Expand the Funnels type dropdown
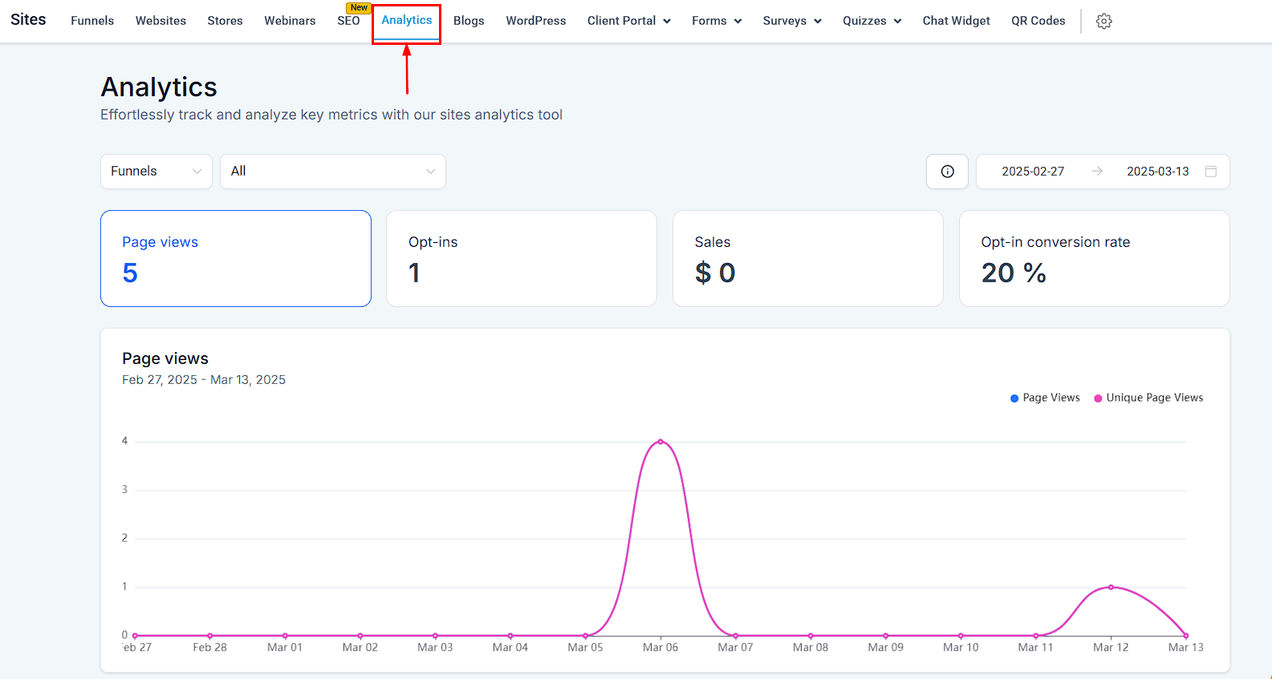The image size is (1272, 679). click(156, 172)
